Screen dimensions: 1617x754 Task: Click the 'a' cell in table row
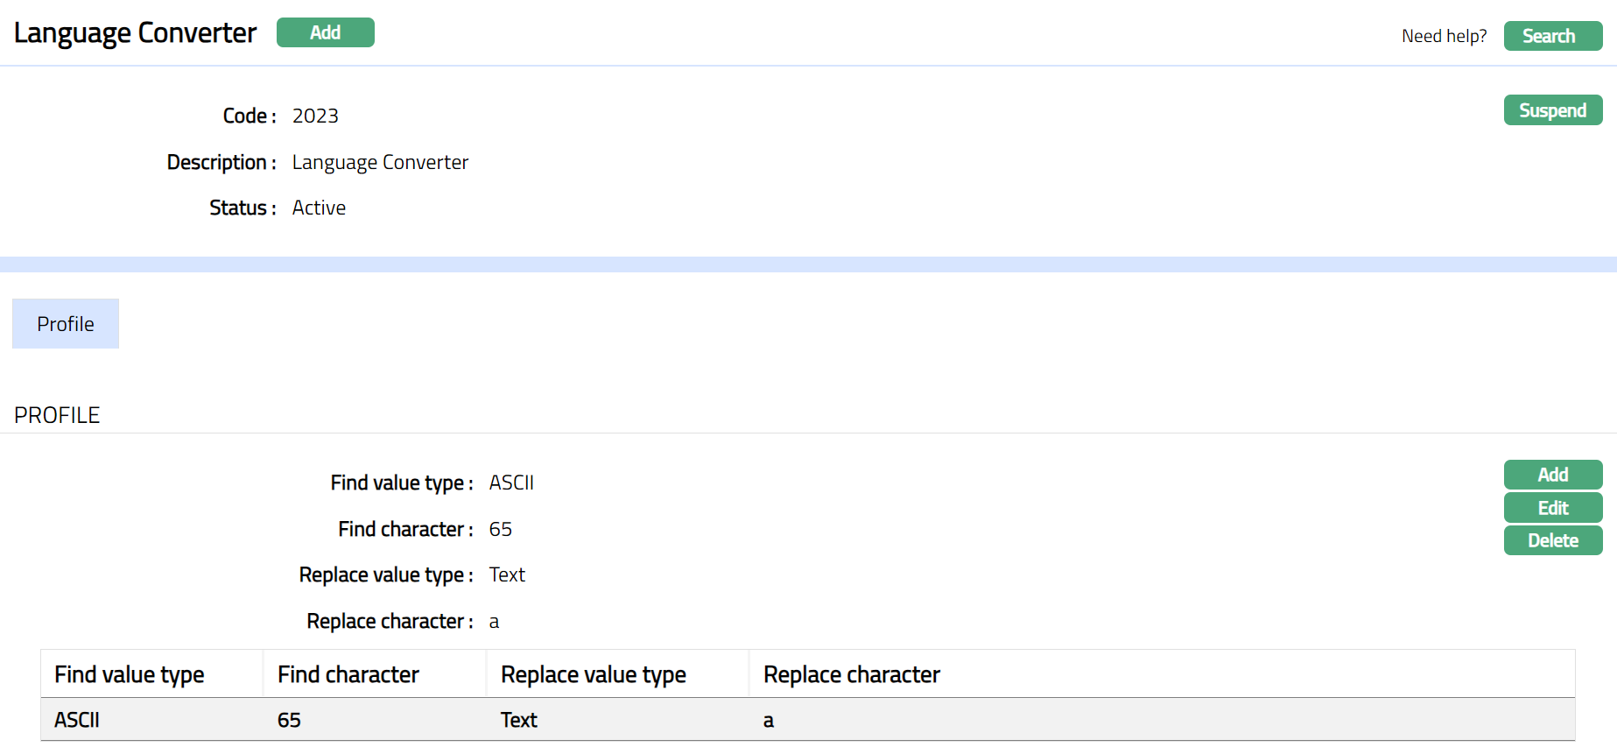pos(769,721)
